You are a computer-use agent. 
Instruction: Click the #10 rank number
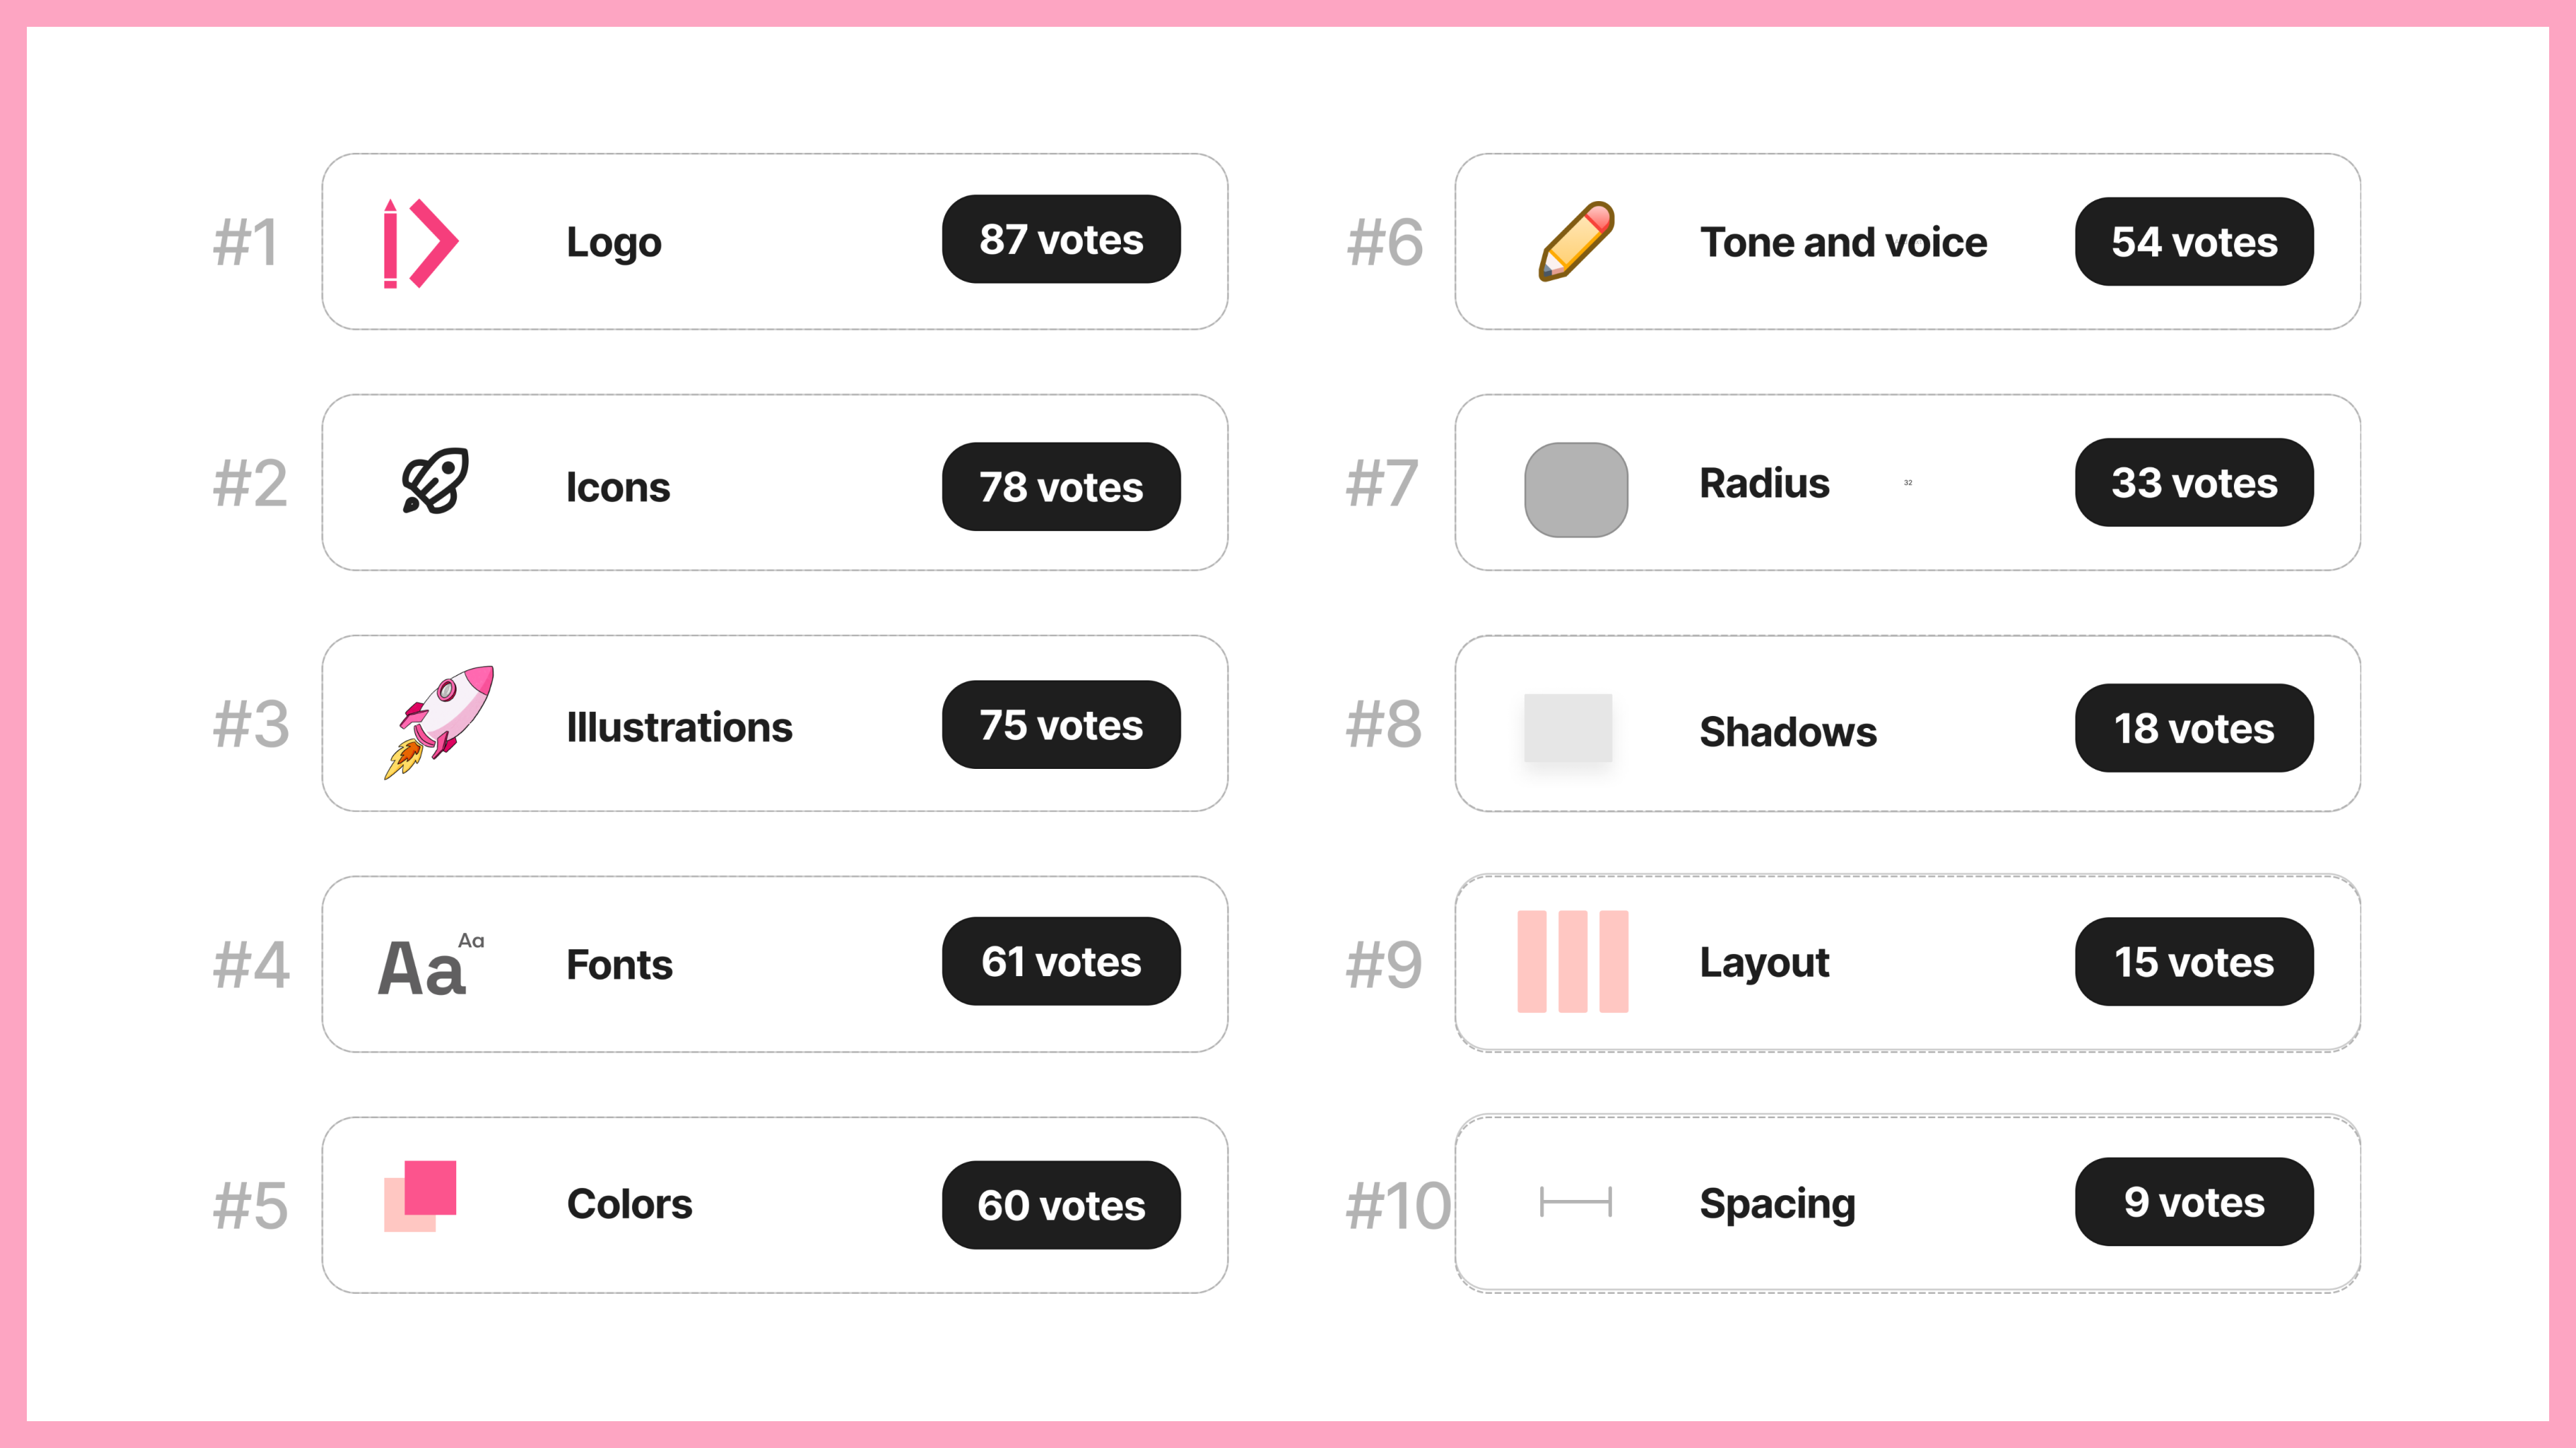coord(1398,1205)
